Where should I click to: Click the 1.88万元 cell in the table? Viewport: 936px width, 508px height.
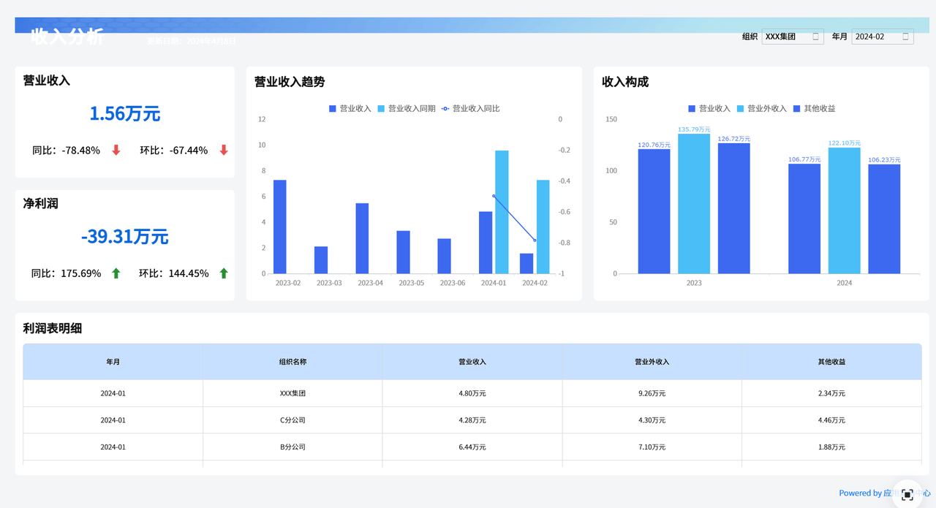click(831, 447)
